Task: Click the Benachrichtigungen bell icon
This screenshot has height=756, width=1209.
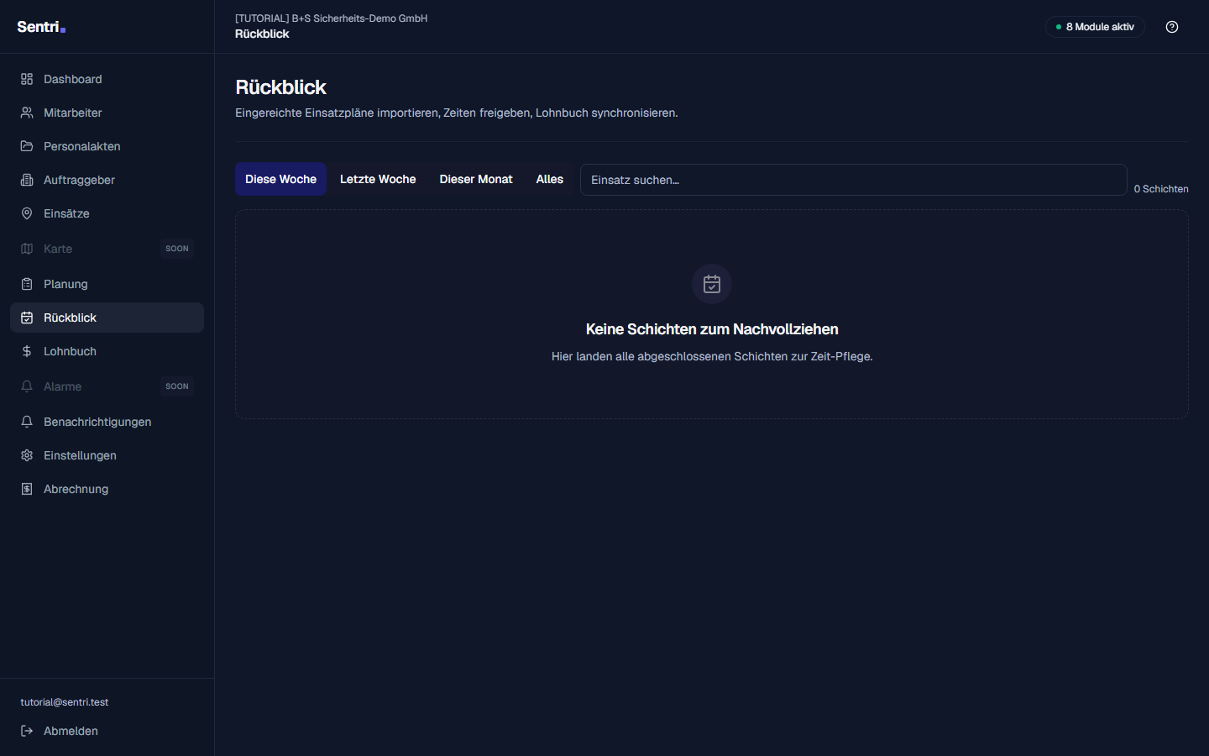Action: pos(27,422)
